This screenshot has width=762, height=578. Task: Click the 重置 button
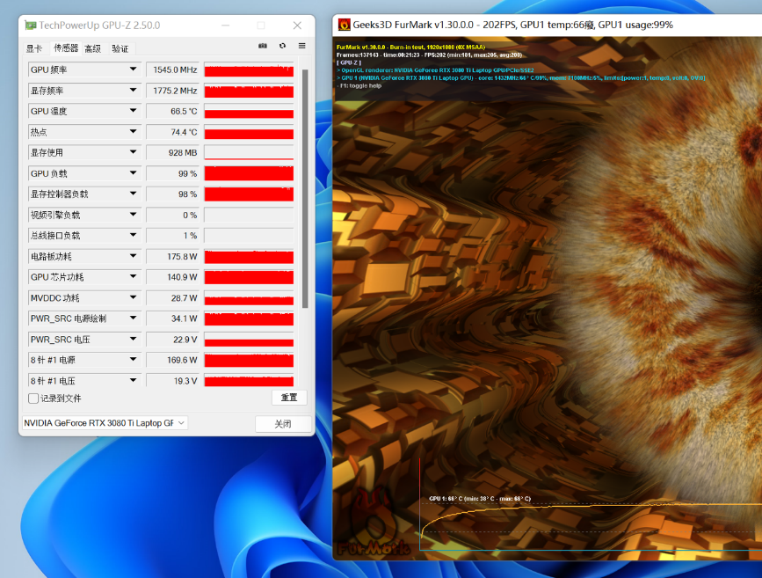289,398
